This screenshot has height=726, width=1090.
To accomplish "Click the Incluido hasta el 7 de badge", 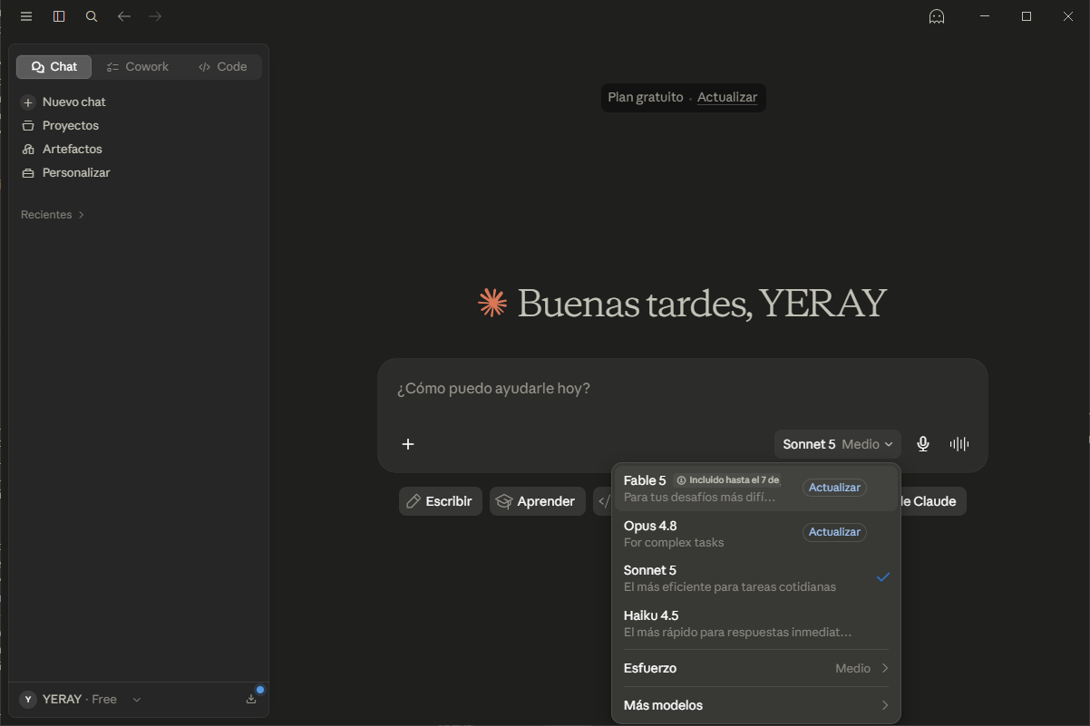I will pos(728,480).
